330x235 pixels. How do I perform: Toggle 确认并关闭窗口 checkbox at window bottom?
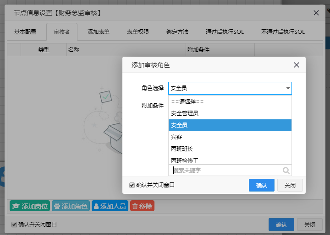point(14,224)
